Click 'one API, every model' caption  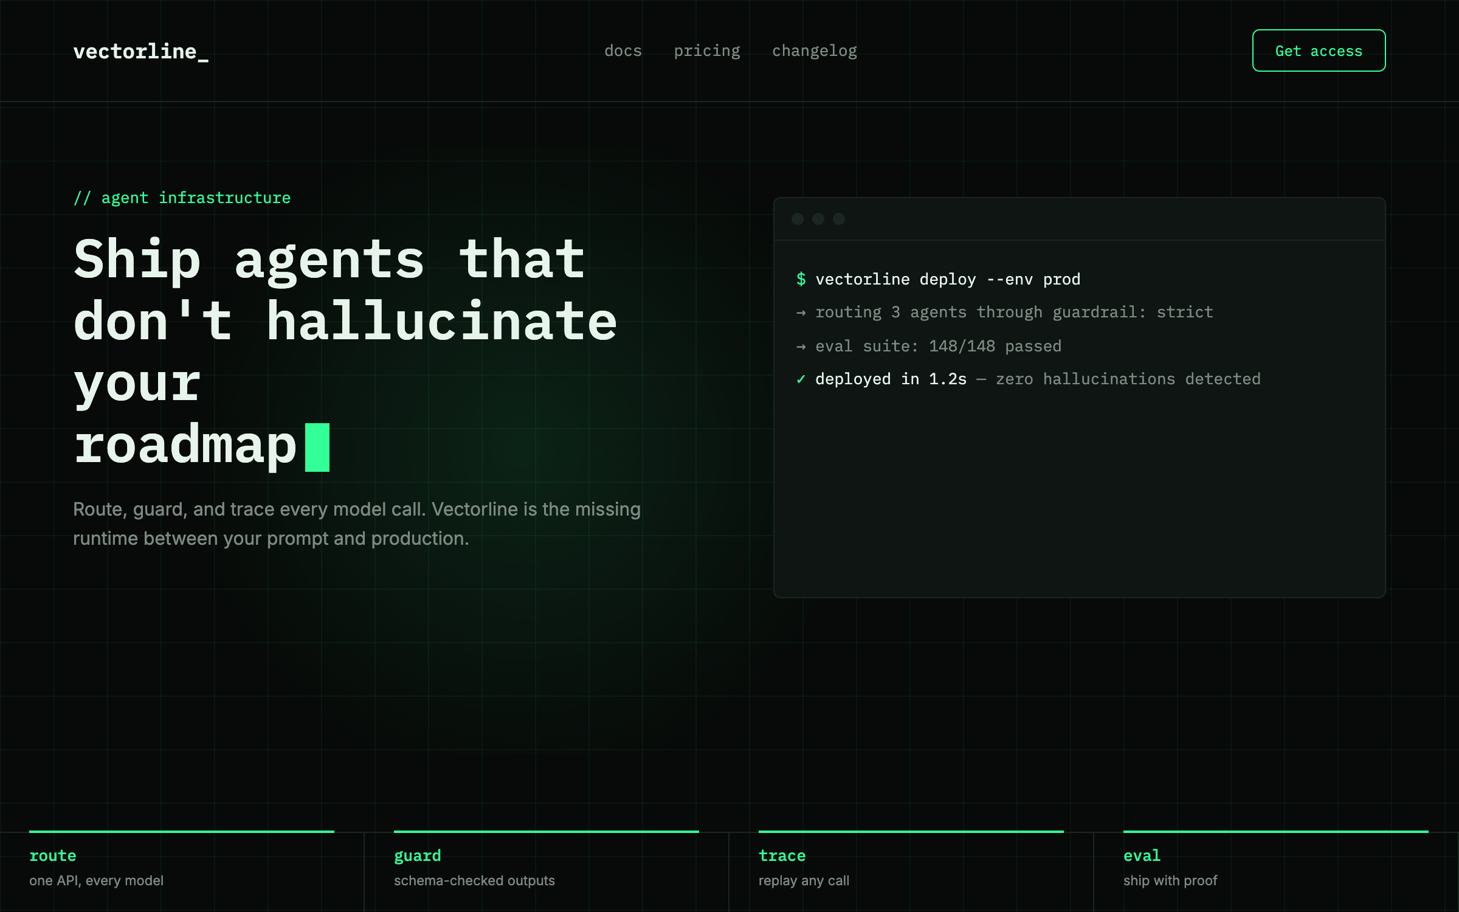pyautogui.click(x=96, y=880)
